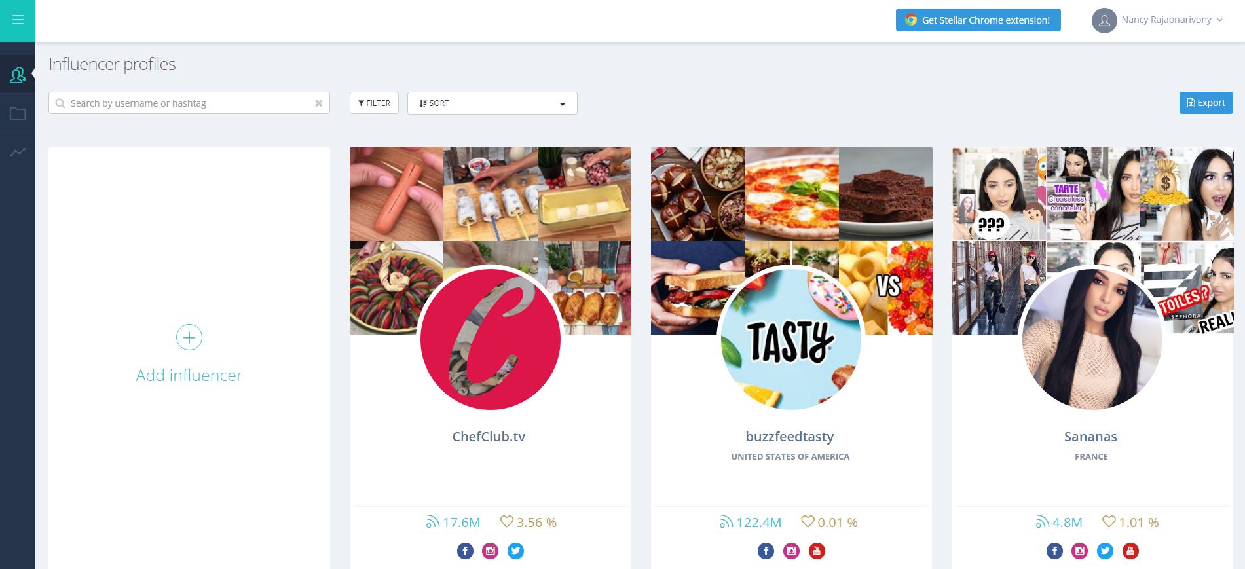1245x569 pixels.
Task: Open the folder icon in the sidebar
Action: 18,114
